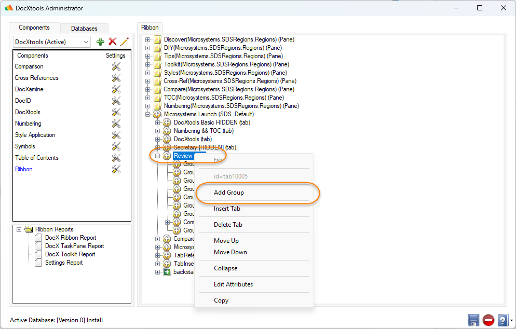Viewport: 516px width, 329px height.
Task: Open settings tools icon for DocID
Action: pos(116,101)
